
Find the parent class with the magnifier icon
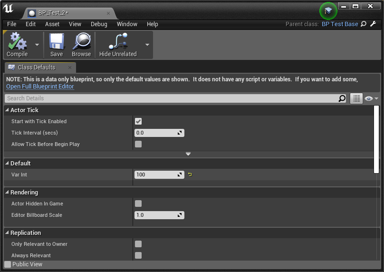(x=364, y=24)
